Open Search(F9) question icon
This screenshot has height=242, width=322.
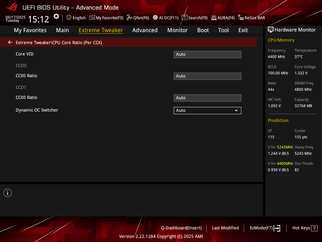[x=184, y=18]
